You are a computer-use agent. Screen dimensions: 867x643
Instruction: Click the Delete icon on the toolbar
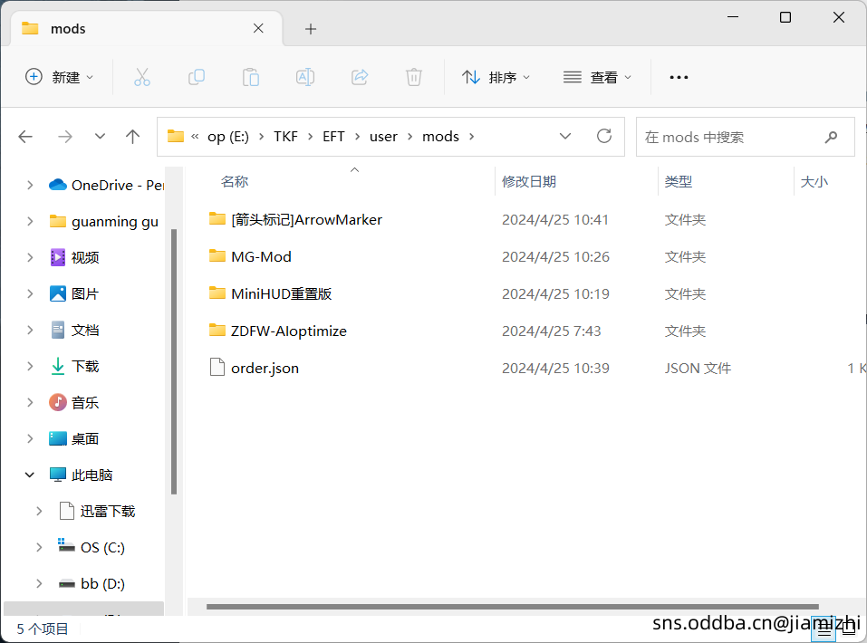tap(414, 77)
